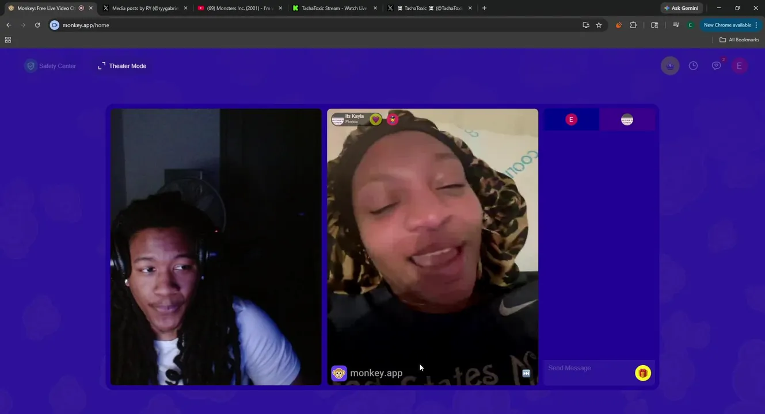Image resolution: width=765 pixels, height=414 pixels.
Task: Click the report user icon beside the heart
Action: point(393,120)
